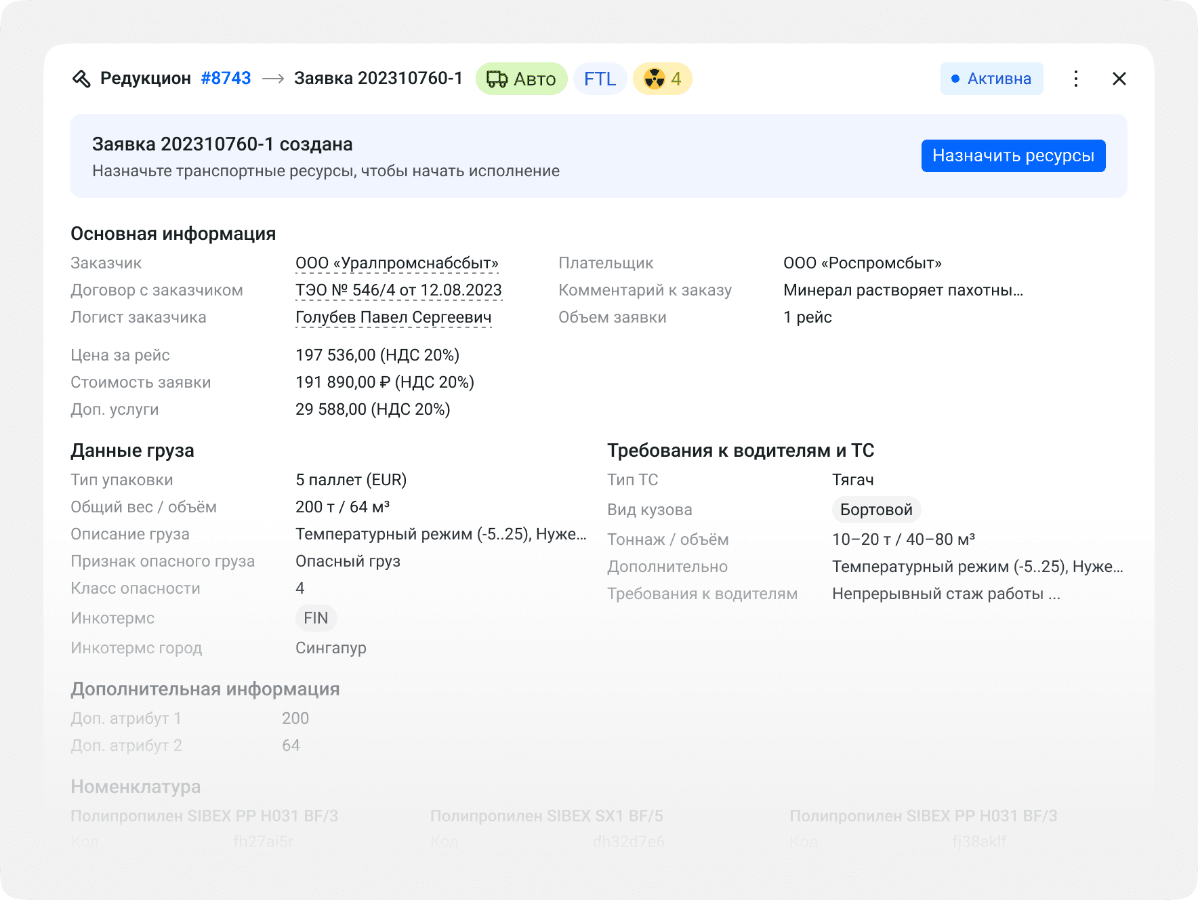Open logist profile Голубев Павел Сергеевич
This screenshot has width=1198, height=900.
pos(394,316)
